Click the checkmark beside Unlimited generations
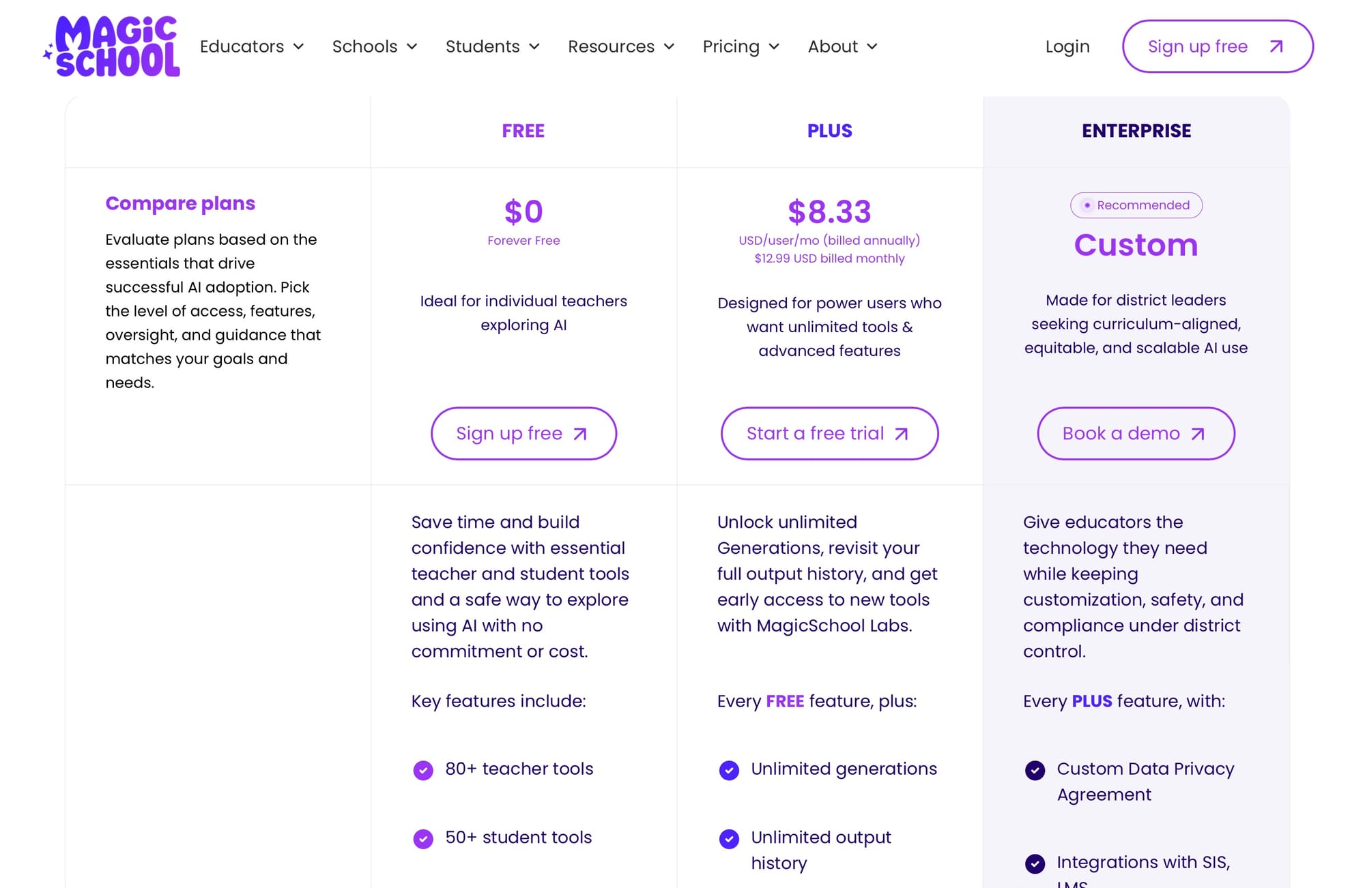Screen dimensions: 1365x888 tap(729, 770)
